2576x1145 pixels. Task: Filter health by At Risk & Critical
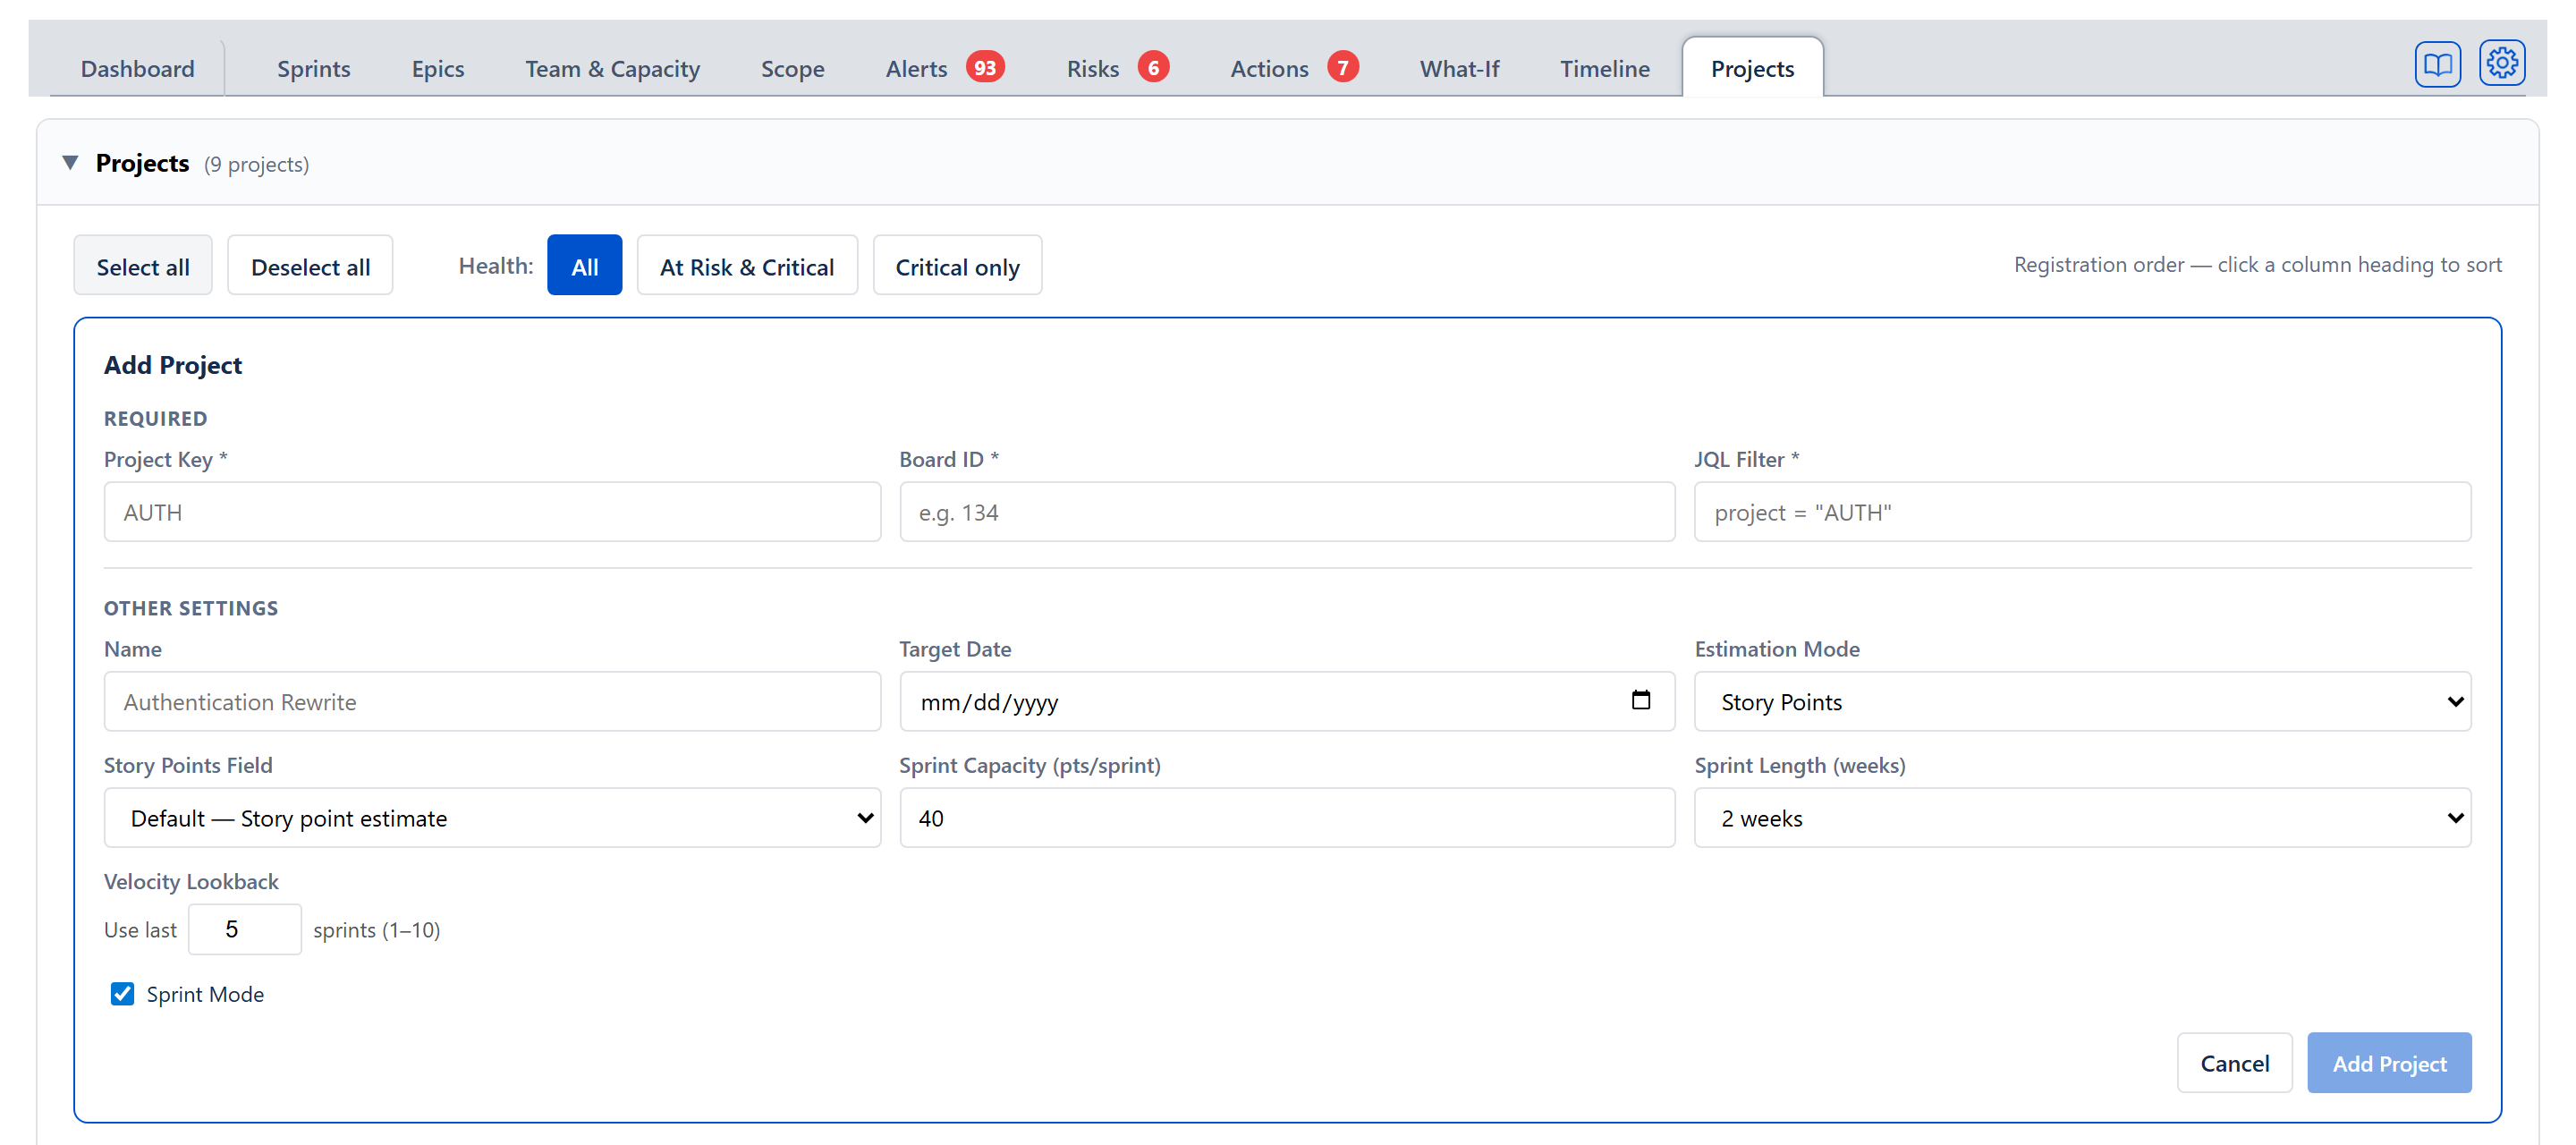[x=746, y=266]
